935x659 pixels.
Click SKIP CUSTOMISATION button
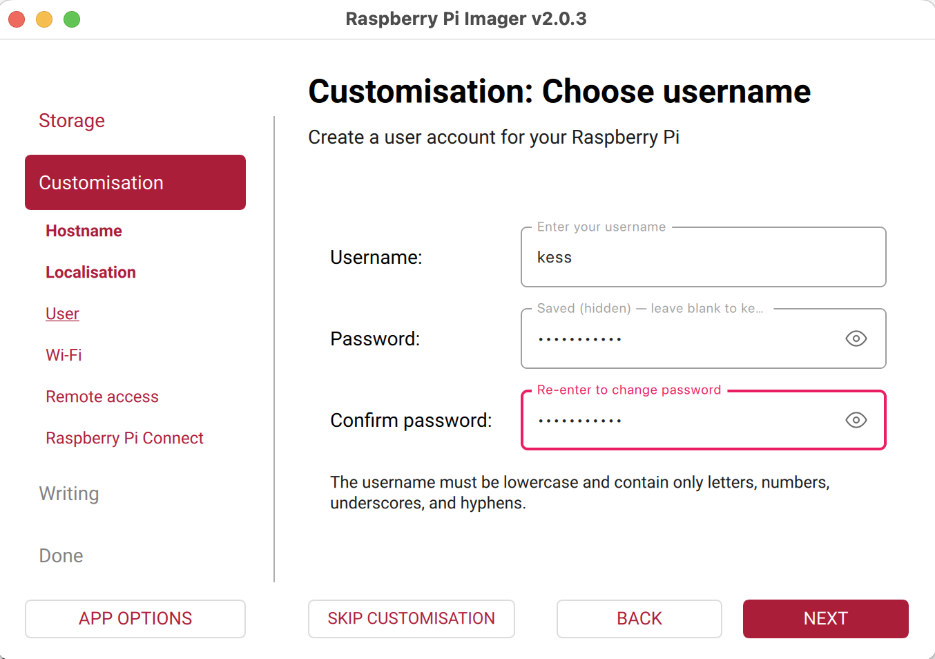coord(412,619)
